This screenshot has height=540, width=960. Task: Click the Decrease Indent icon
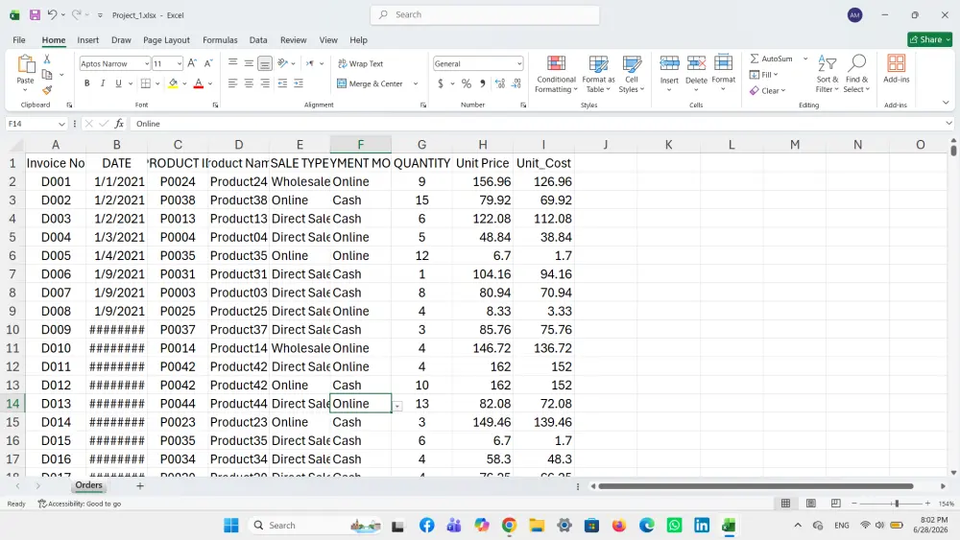282,83
